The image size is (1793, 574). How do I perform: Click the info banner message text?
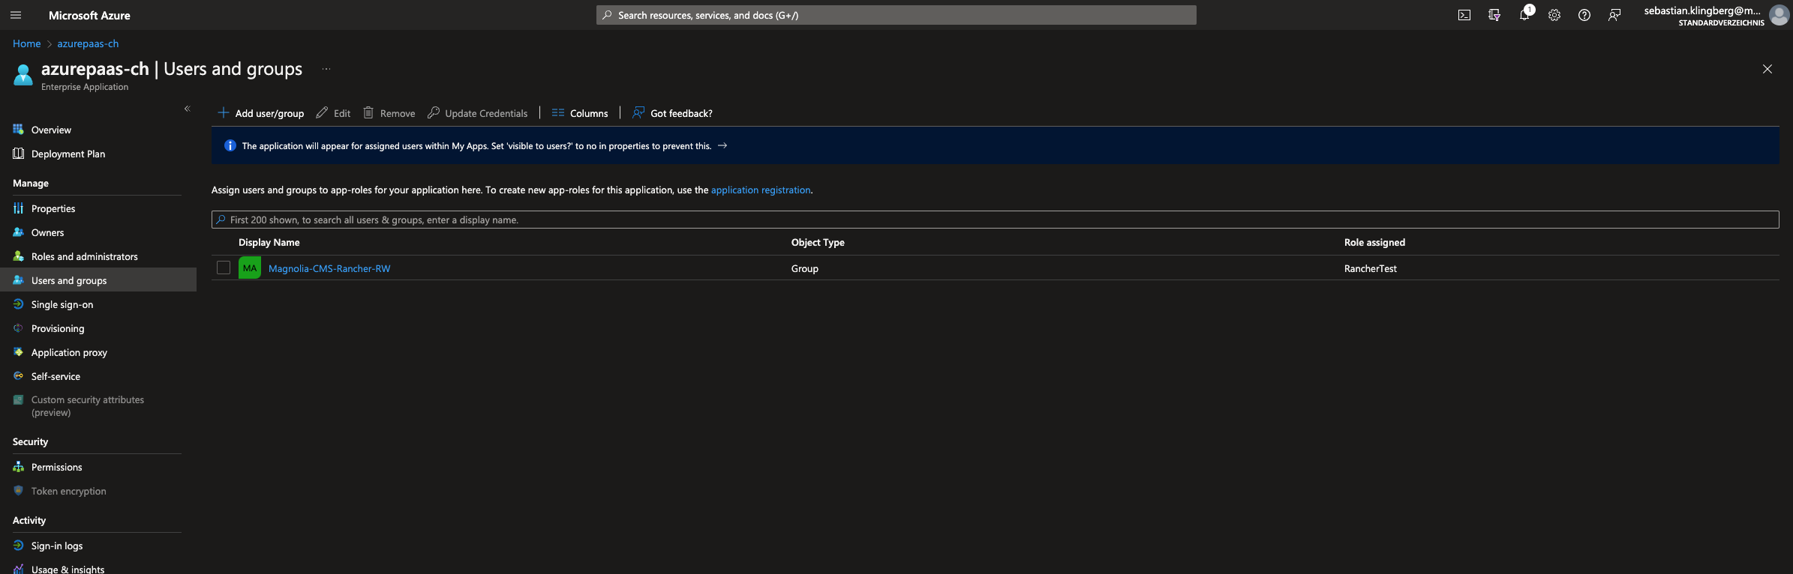(476, 146)
